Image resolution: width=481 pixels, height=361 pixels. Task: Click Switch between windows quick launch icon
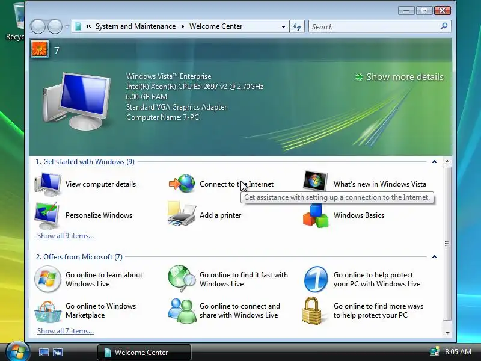[58, 352]
